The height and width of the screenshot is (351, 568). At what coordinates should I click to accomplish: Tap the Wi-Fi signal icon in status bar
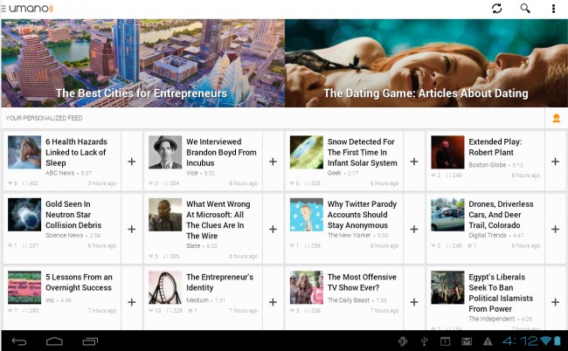click(x=545, y=341)
